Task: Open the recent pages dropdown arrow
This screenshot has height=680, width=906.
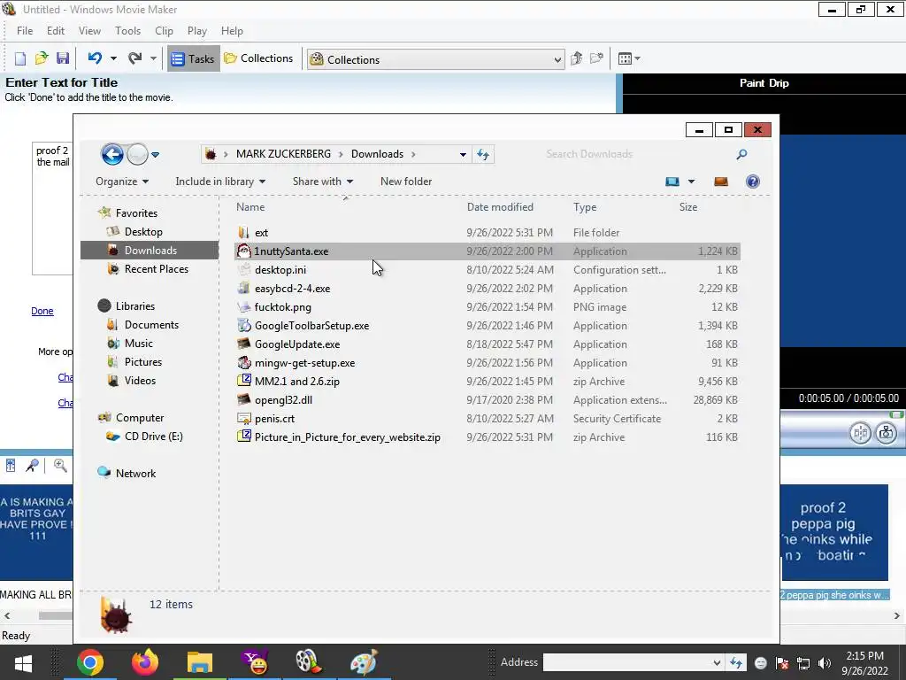Action: point(156,154)
